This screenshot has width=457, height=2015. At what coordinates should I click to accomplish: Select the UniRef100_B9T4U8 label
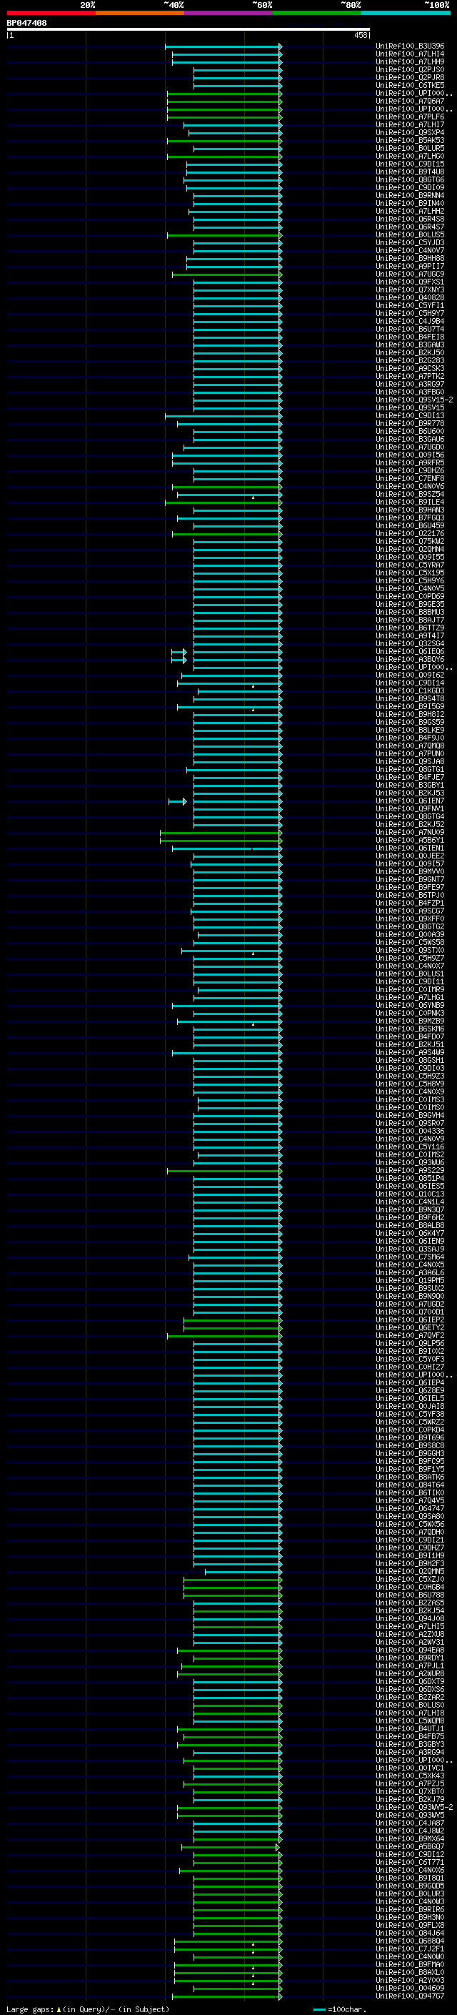coord(410,172)
